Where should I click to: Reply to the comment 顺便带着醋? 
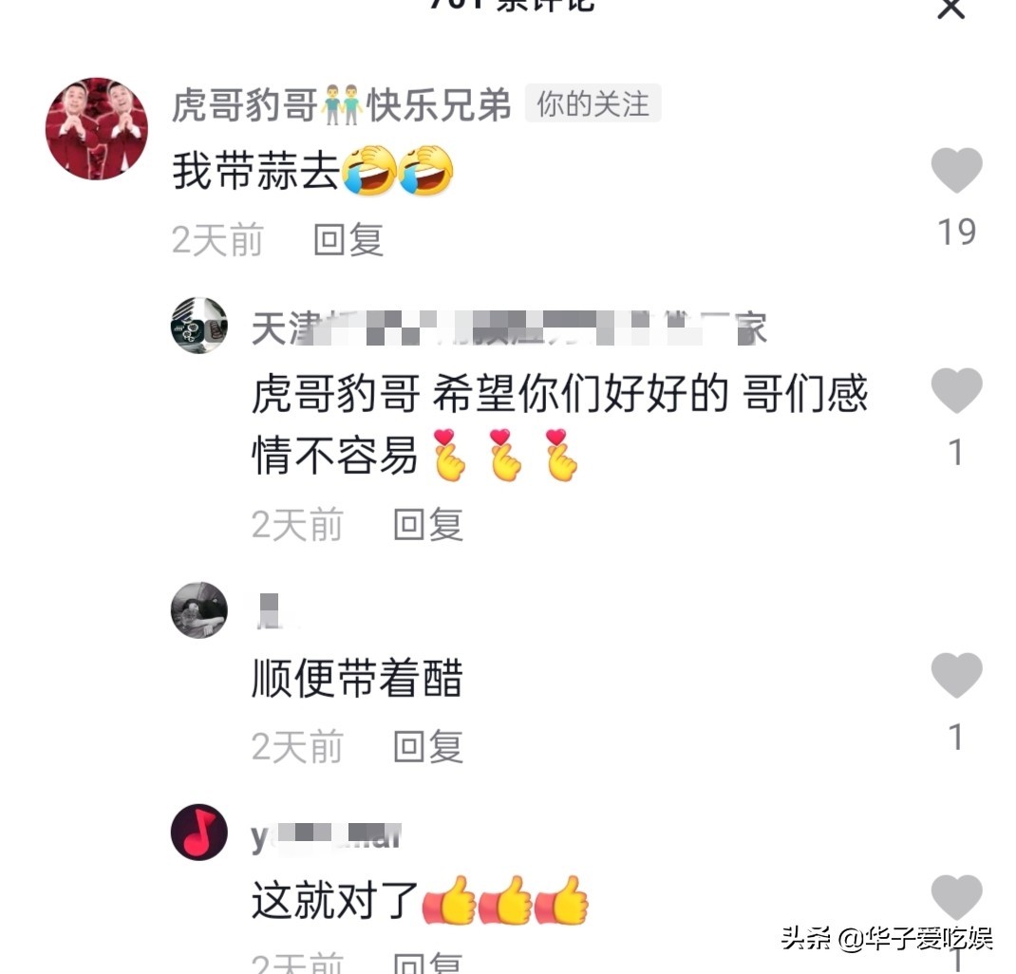point(428,746)
